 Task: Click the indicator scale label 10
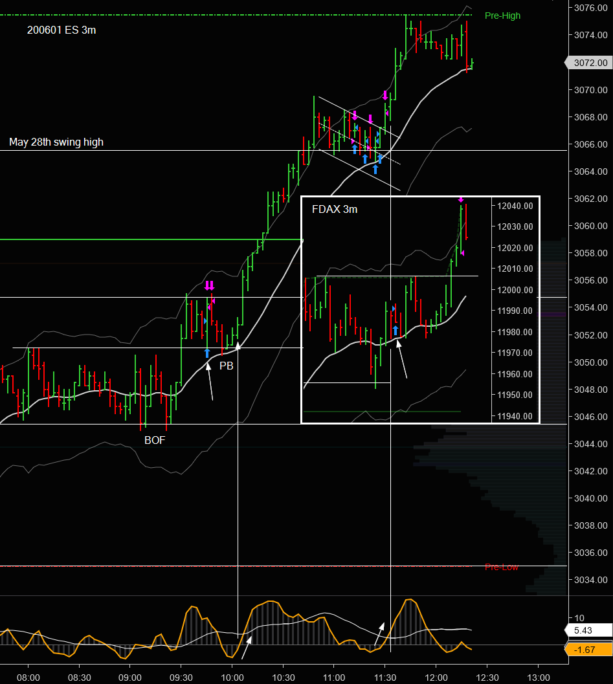579,618
